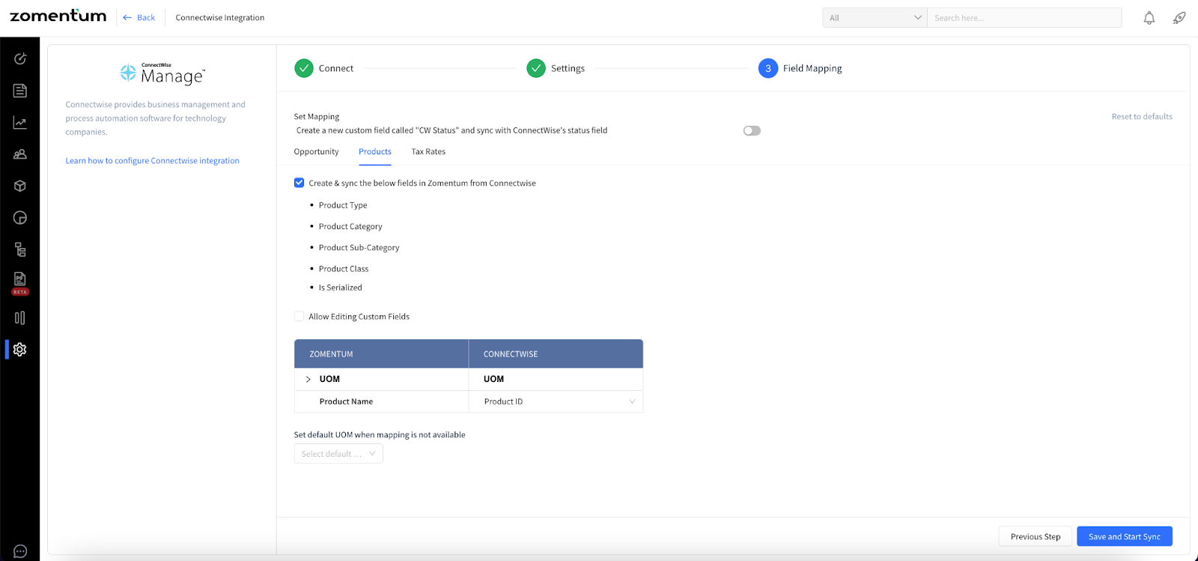Switch to the Products tab

click(375, 151)
